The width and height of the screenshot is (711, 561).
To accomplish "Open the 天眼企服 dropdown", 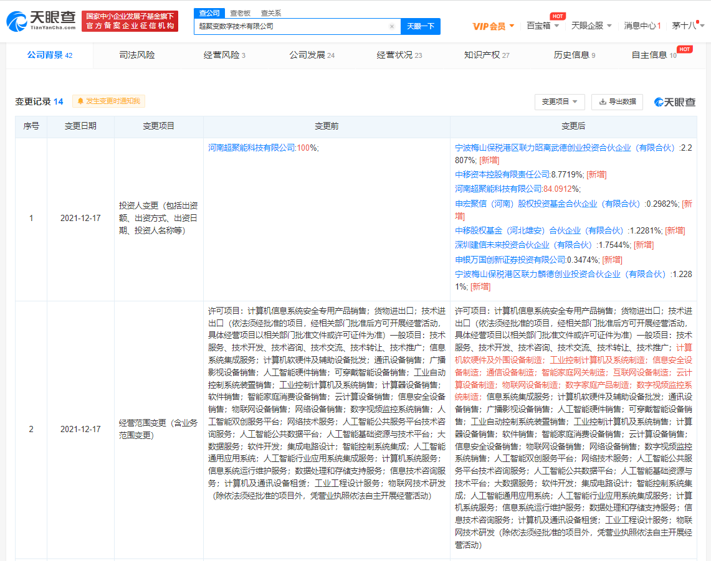I will pyautogui.click(x=591, y=26).
